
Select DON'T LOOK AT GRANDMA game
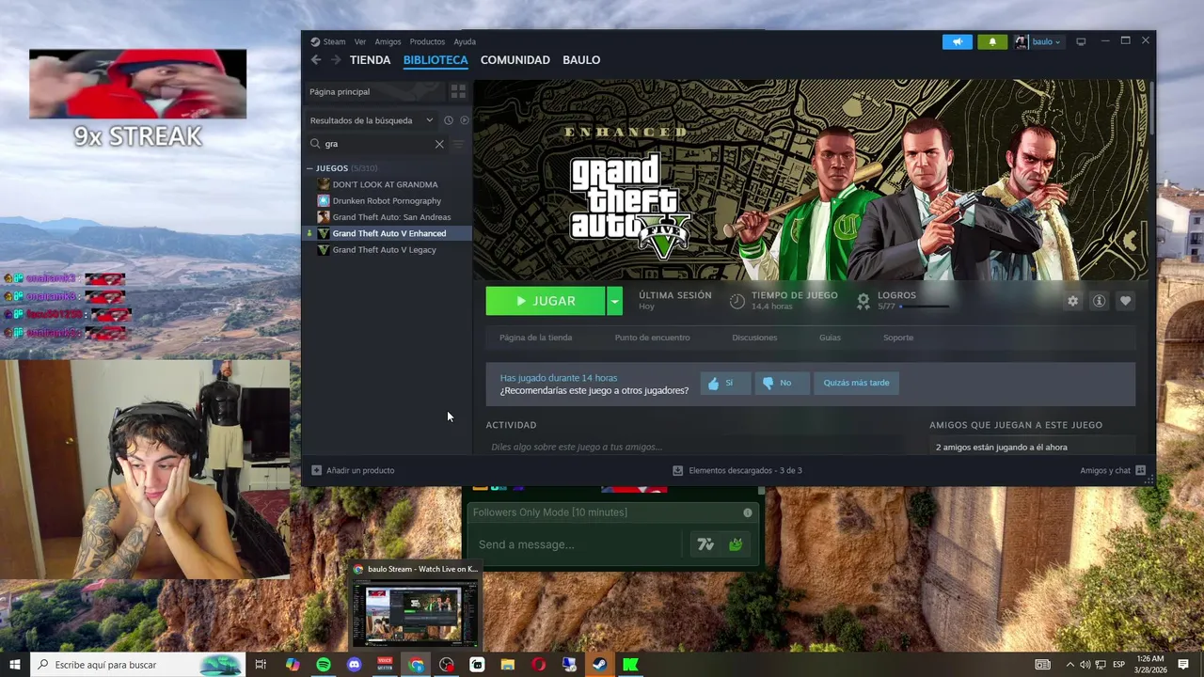pyautogui.click(x=388, y=184)
